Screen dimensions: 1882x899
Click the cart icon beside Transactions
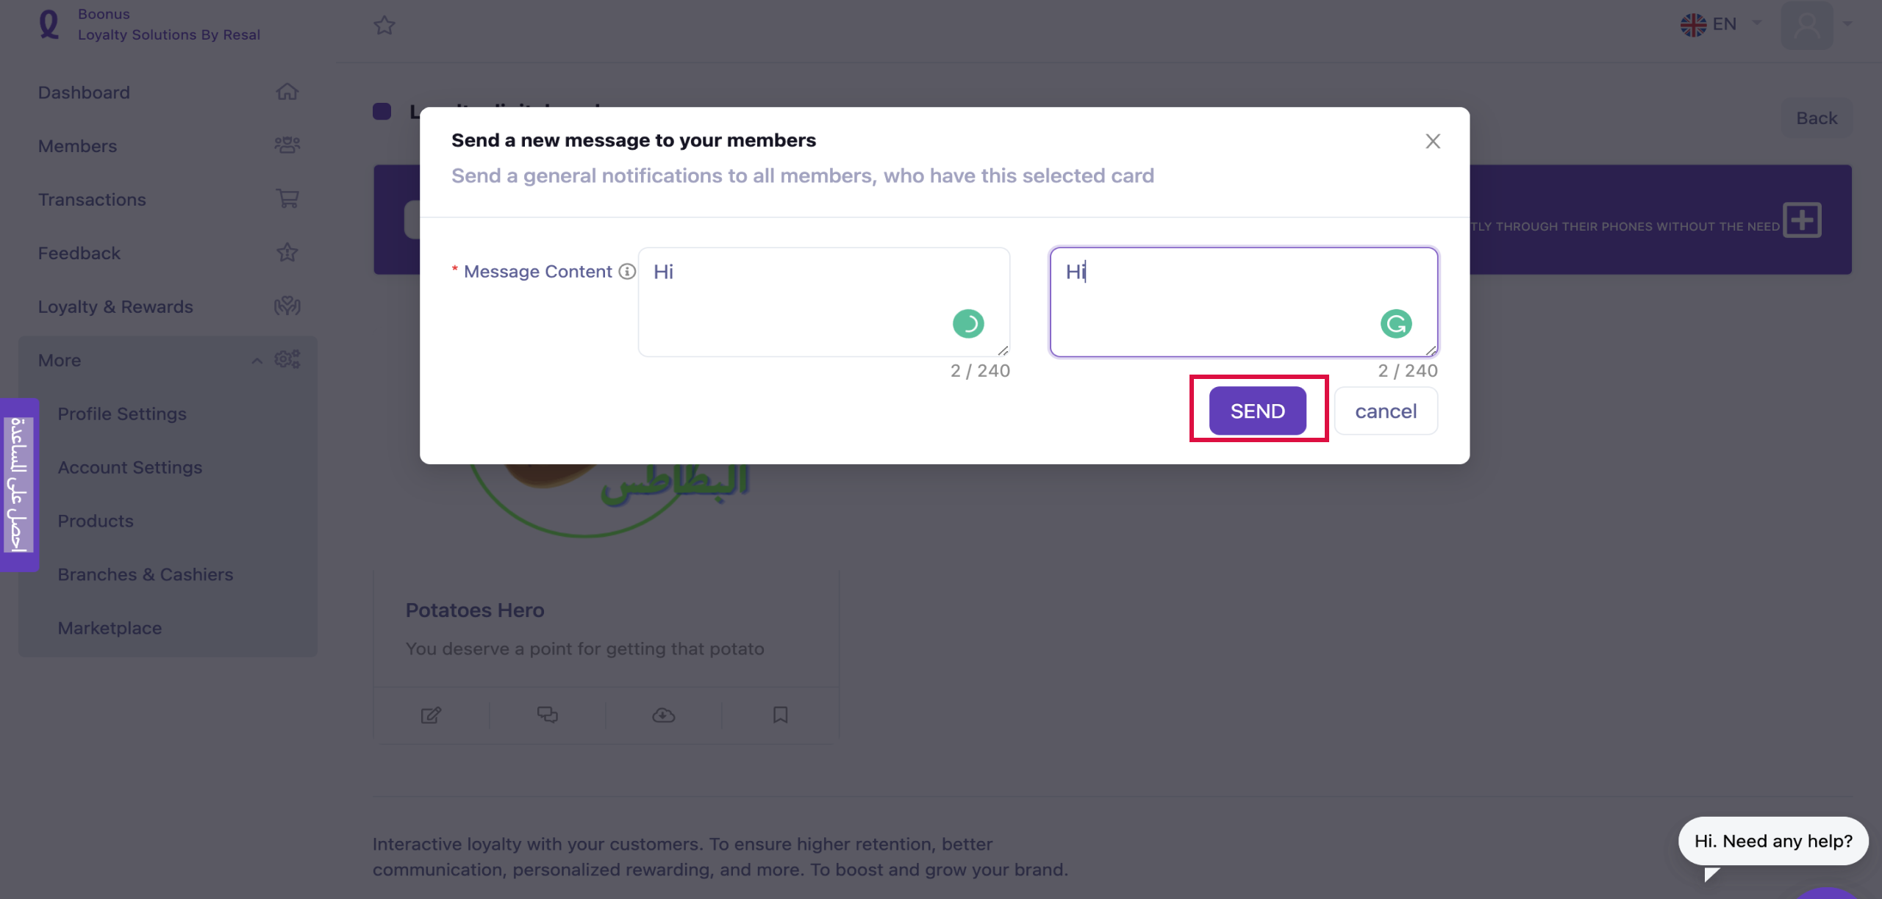(287, 198)
